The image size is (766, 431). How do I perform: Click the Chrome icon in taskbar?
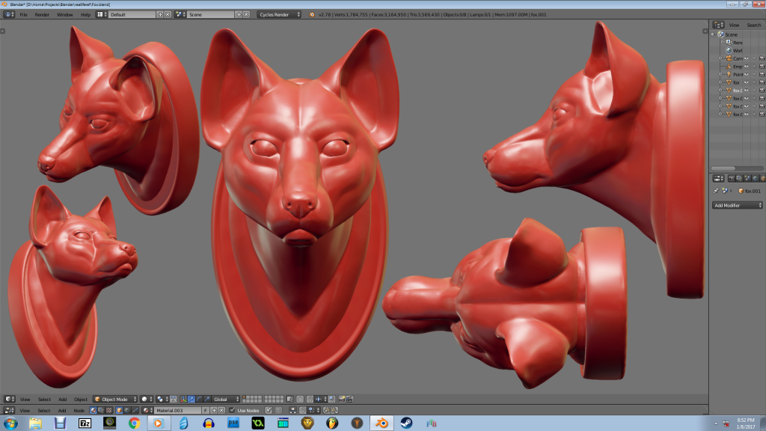(134, 423)
